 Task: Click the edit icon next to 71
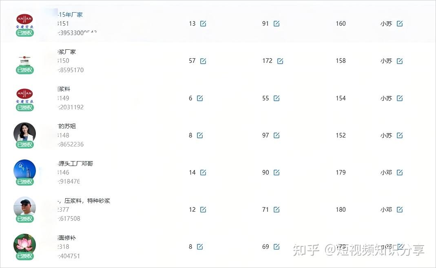coord(277,210)
